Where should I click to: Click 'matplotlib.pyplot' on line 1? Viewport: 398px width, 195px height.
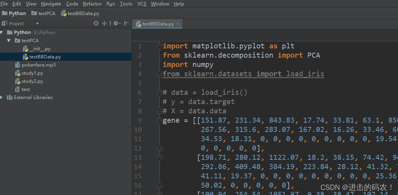point(228,46)
